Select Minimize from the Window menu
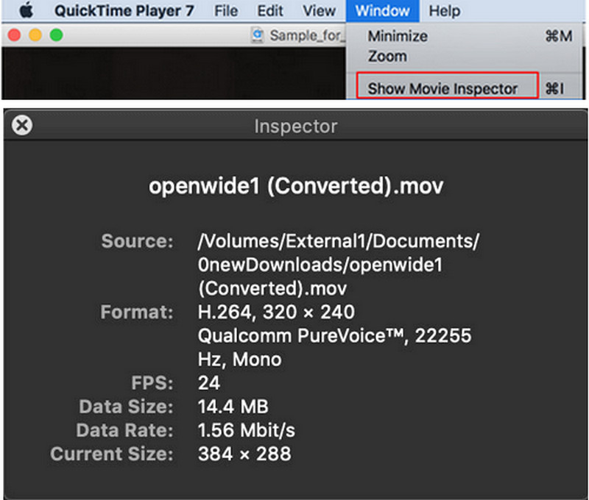Image resolution: width=589 pixels, height=500 pixels. (x=397, y=36)
